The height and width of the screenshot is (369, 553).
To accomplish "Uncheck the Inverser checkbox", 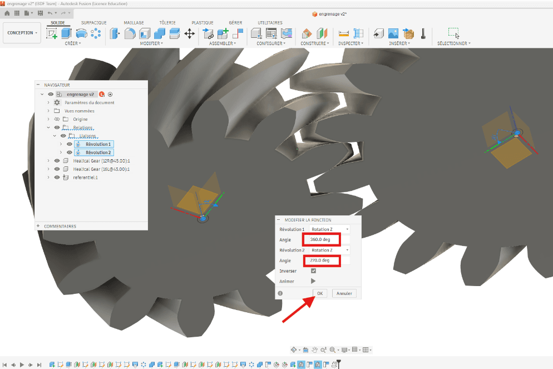I will point(314,271).
